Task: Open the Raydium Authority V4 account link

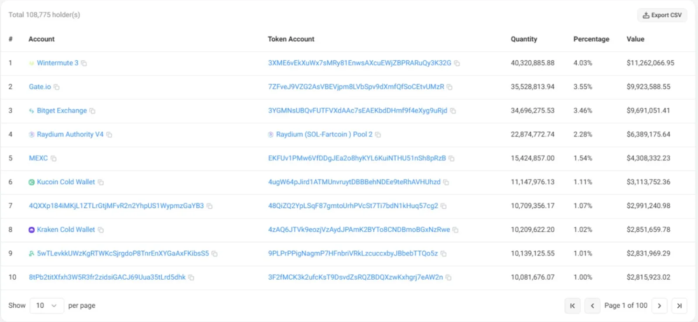Action: 70,134
